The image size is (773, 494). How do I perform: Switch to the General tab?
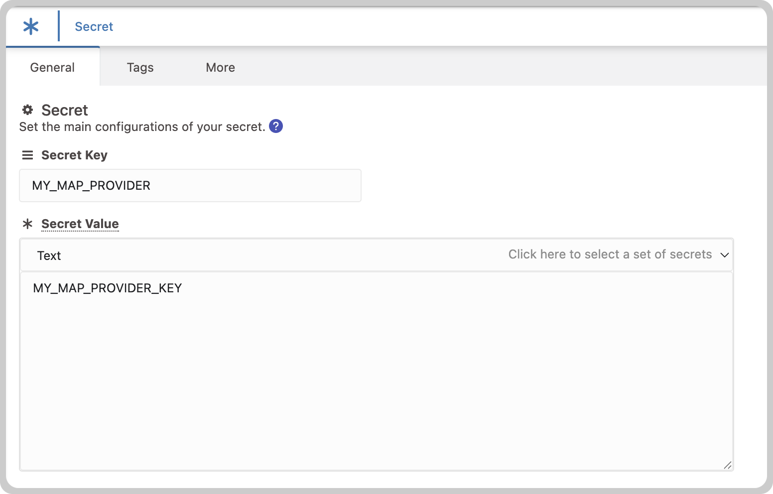(x=52, y=68)
